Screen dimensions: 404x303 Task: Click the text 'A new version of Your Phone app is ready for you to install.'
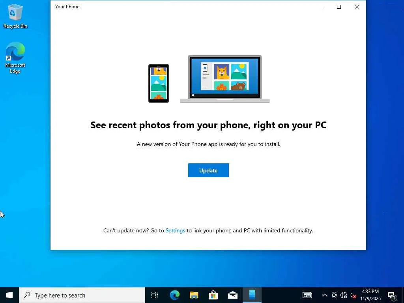pos(208,144)
